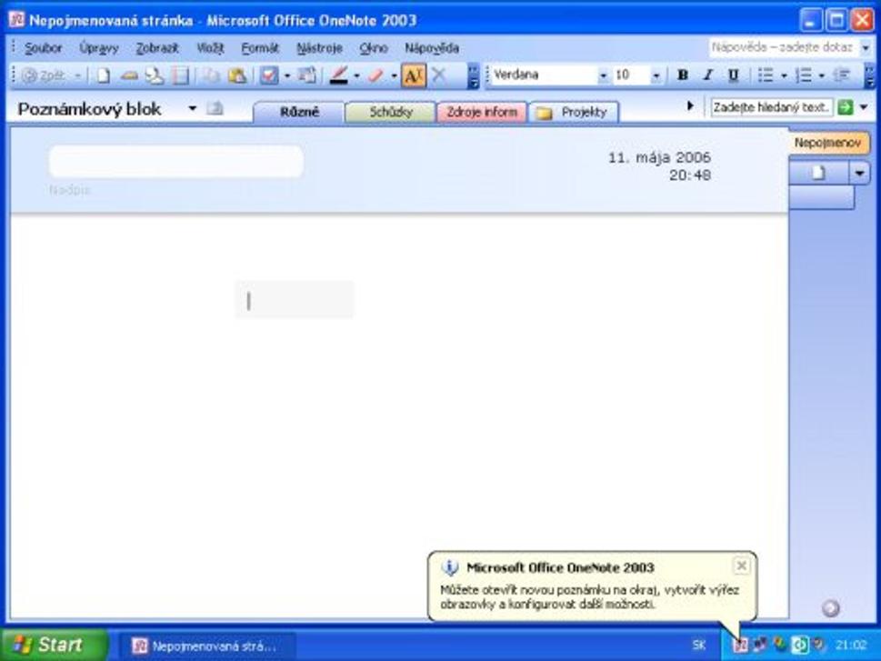The image size is (881, 661).
Task: Click the black arrow to scroll section tabs
Action: click(690, 106)
